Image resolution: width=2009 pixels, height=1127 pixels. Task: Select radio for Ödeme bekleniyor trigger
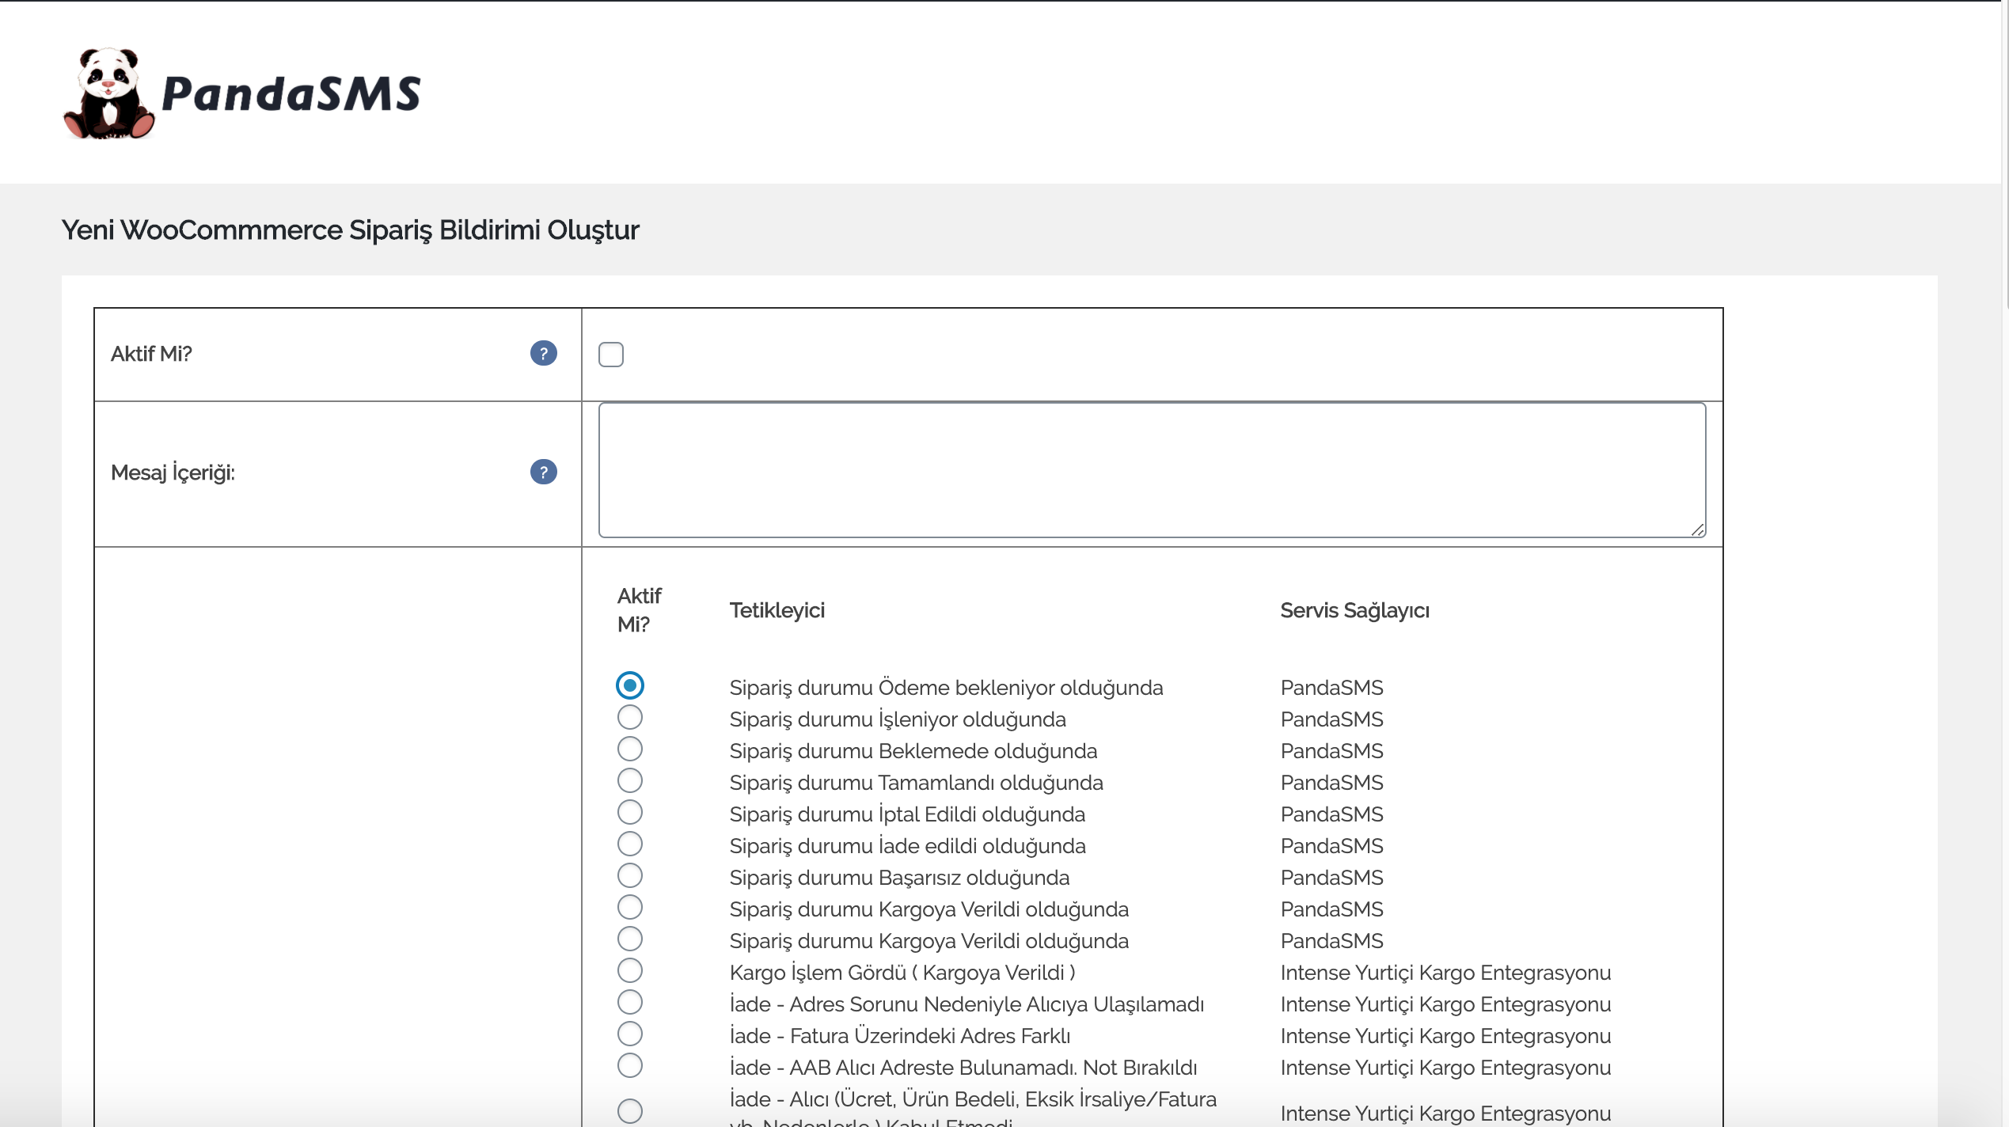coord(630,685)
